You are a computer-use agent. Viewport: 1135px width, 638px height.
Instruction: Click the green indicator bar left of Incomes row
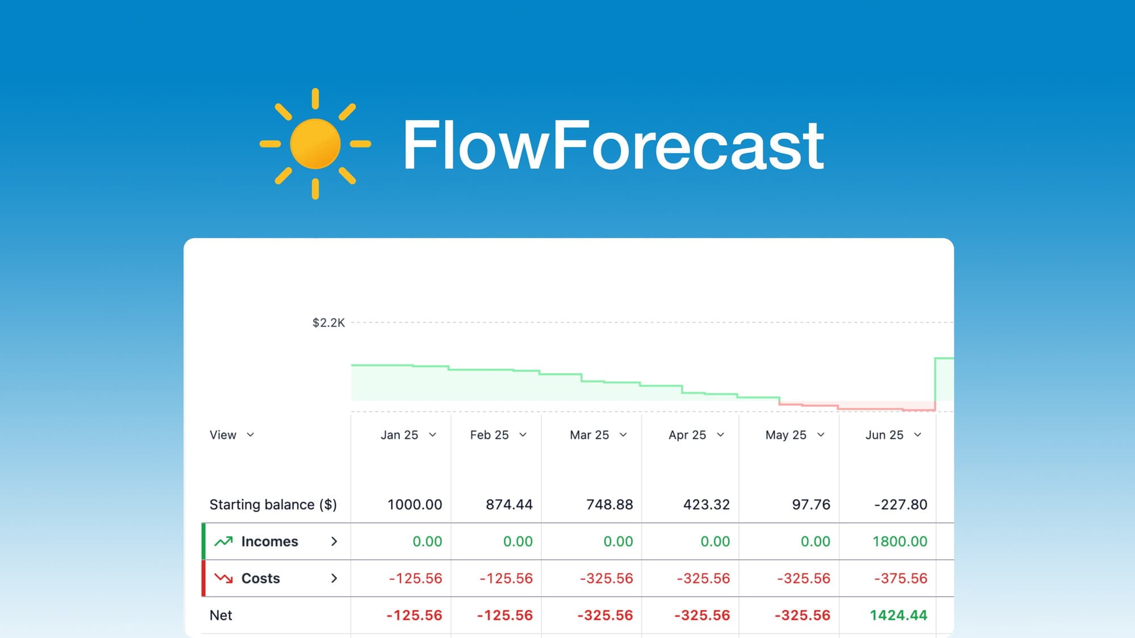(204, 541)
